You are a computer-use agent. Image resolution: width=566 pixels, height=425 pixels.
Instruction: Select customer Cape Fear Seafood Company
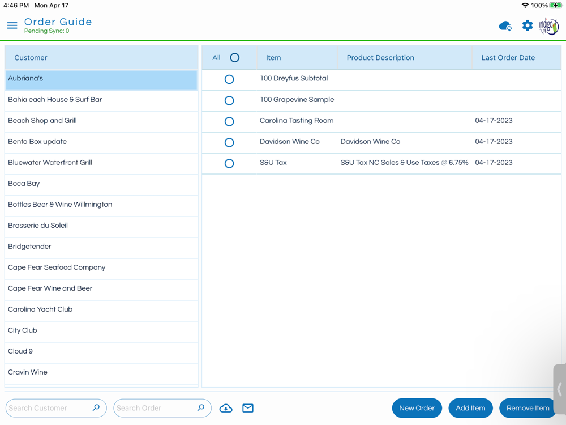point(101,269)
